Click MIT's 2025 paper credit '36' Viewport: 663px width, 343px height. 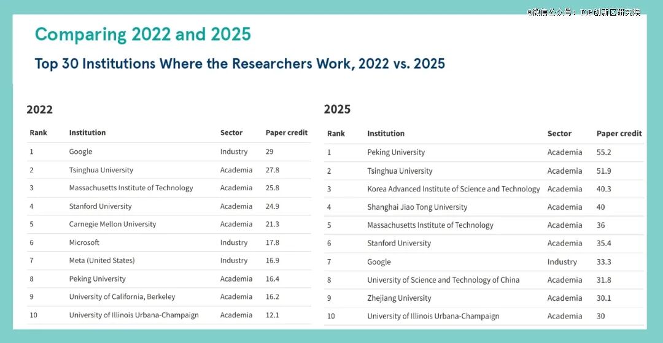[601, 226]
